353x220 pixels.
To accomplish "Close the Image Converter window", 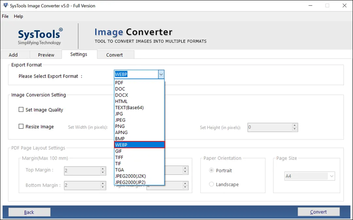I will [345, 6].
